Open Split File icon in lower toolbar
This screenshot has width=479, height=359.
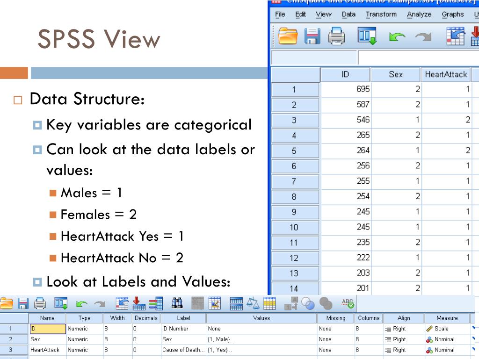pos(236,303)
